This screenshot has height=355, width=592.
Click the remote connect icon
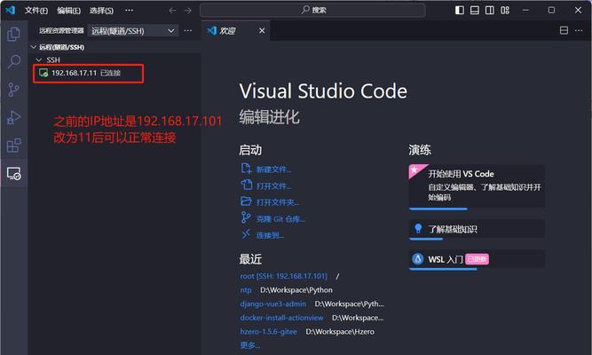(x=246, y=234)
